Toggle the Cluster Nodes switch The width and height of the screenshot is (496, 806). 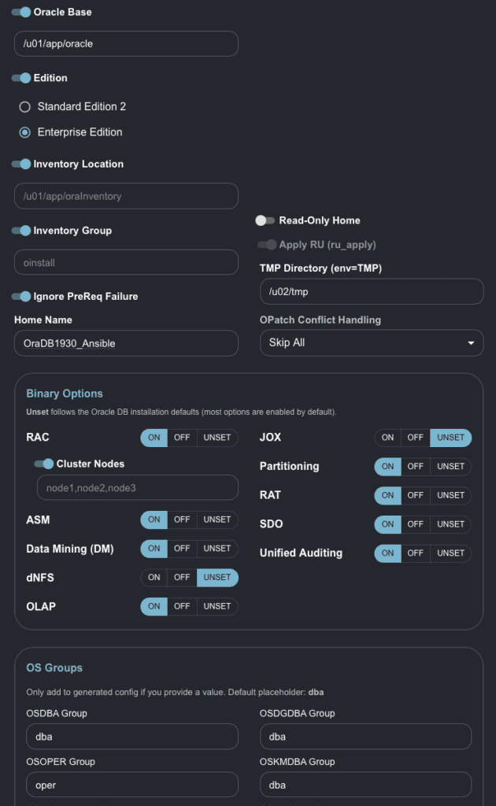[44, 464]
